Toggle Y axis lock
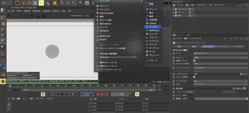Viewport: 249px width, 113px height. (x=68, y=3)
